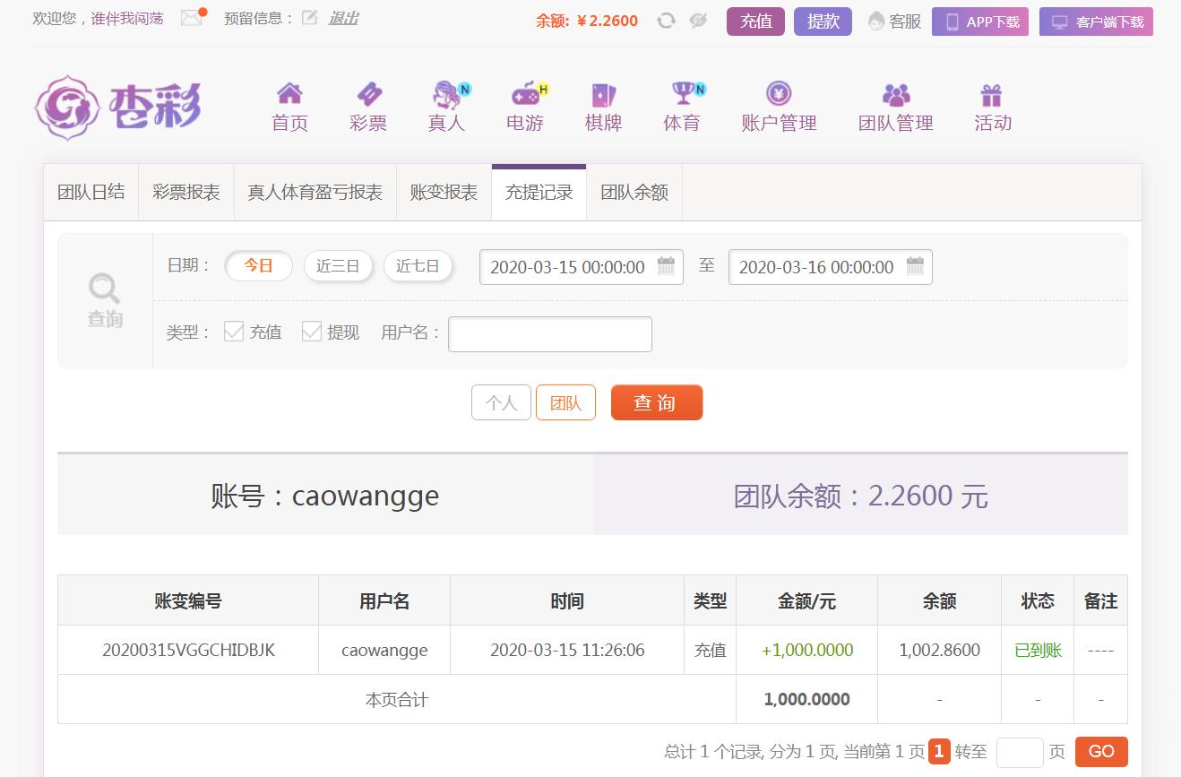Screen dimensions: 1181x777
Task: Refresh the balance with circular arrows icon
Action: tap(666, 21)
